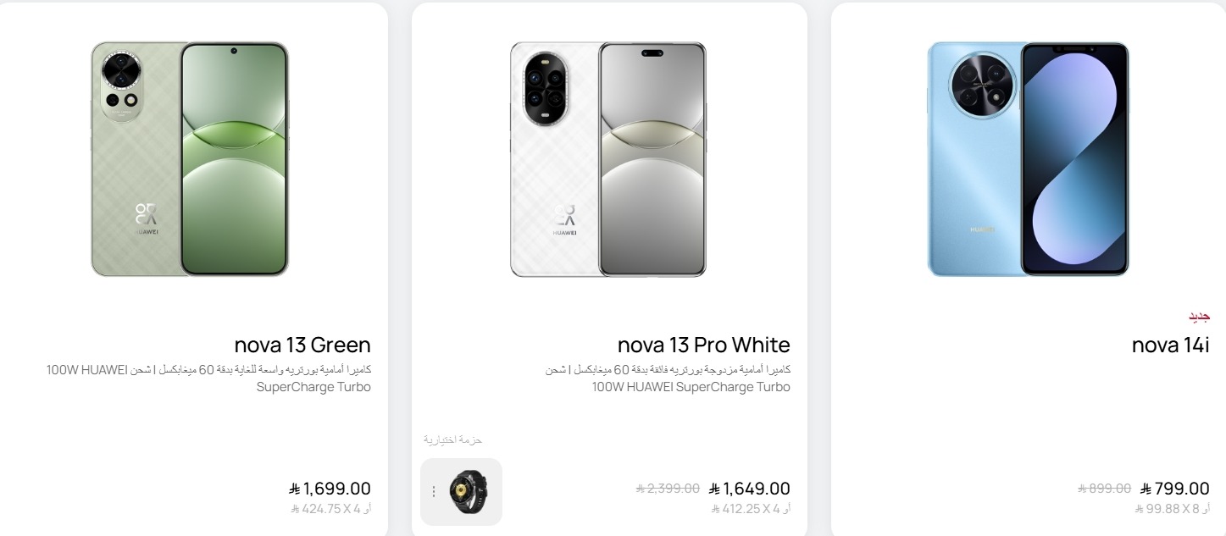Click the 99.88 x 8 installment text
The width and height of the screenshot is (1226, 536).
pyautogui.click(x=1172, y=509)
